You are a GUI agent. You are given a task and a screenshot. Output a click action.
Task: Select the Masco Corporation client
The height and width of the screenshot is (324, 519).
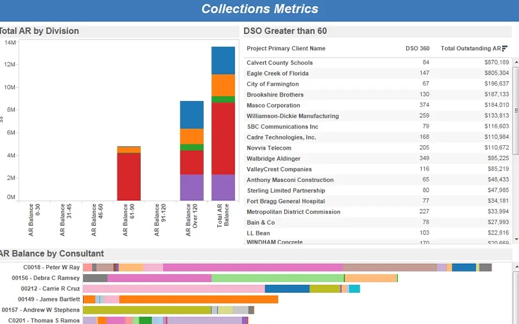click(273, 105)
